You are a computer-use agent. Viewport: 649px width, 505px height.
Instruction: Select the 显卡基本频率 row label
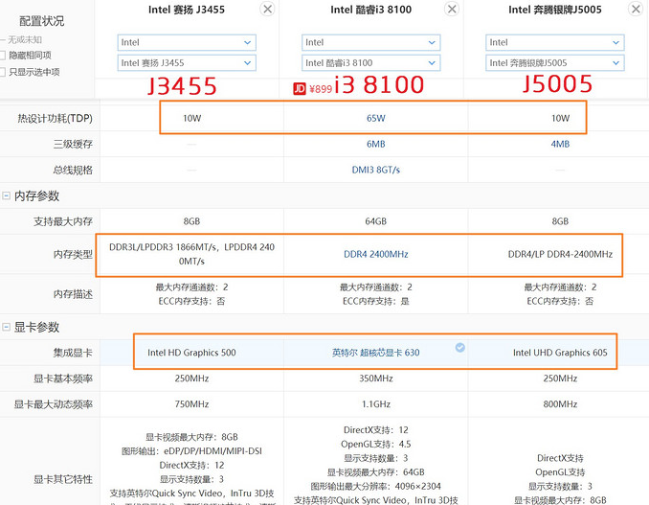(63, 379)
